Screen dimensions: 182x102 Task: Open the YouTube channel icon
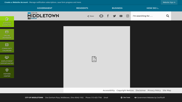(121, 16)
